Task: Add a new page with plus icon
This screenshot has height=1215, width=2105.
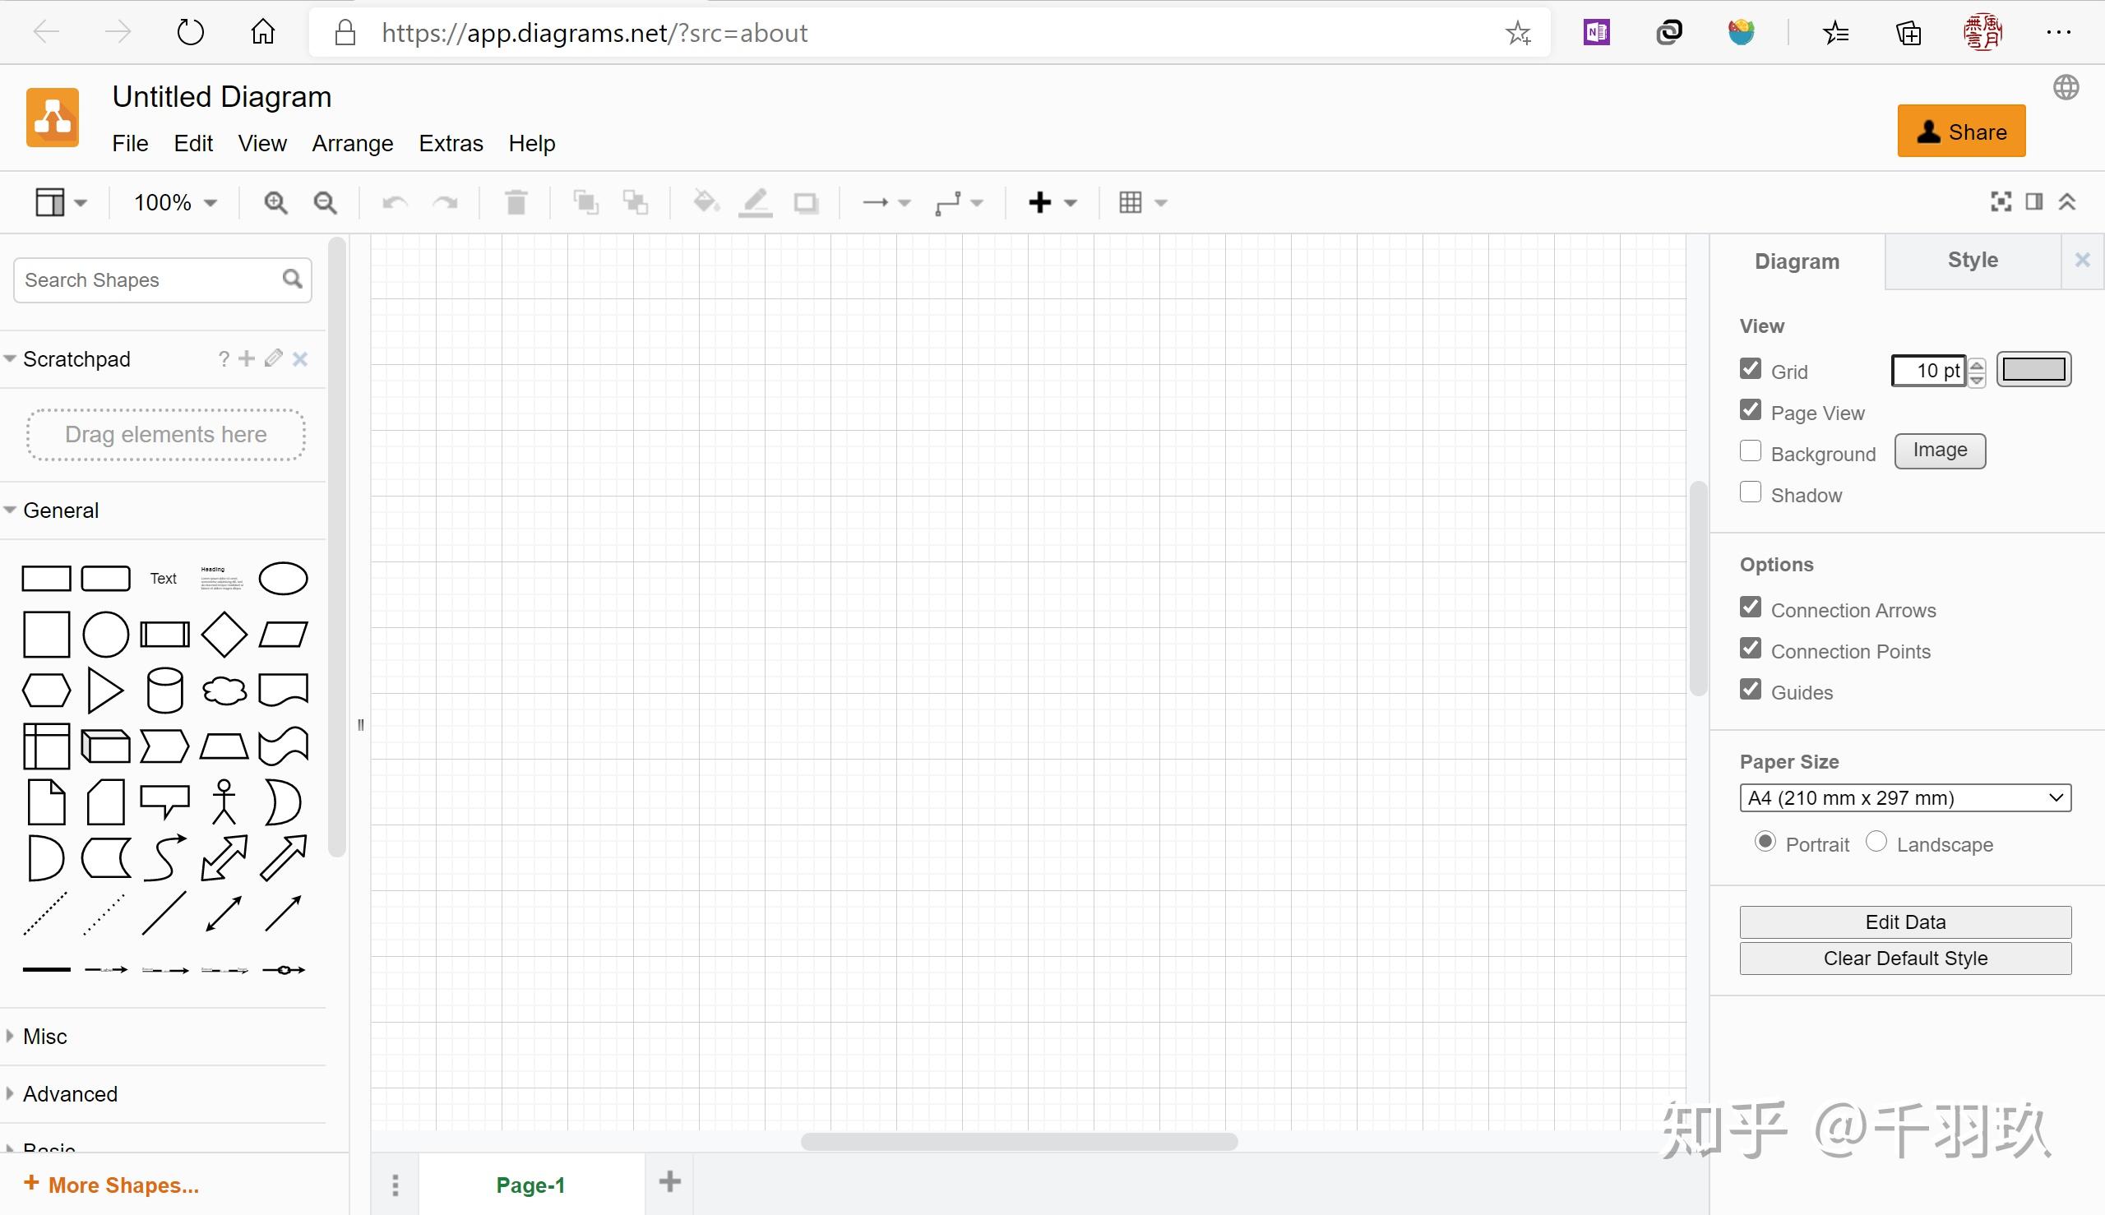Action: (x=669, y=1181)
